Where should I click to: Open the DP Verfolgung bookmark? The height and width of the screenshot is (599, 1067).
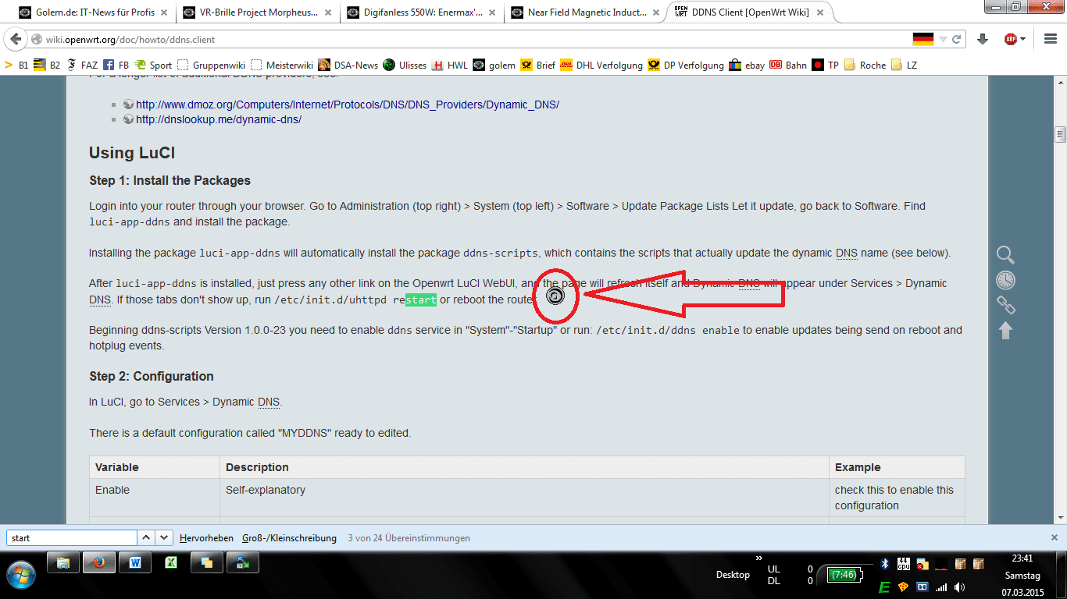[x=686, y=66]
